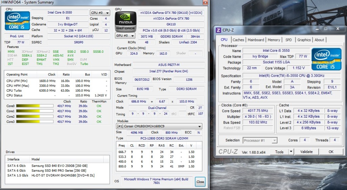The image size is (347, 190).
Task: Click the Bus Speed 103.02 MHz field in CPU-Z
Action: tap(258, 122)
